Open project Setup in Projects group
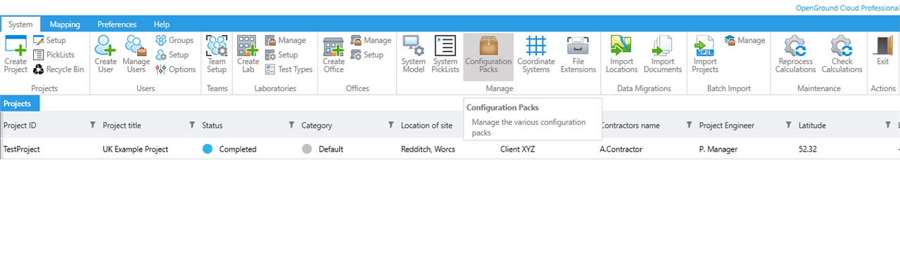 tap(49, 41)
